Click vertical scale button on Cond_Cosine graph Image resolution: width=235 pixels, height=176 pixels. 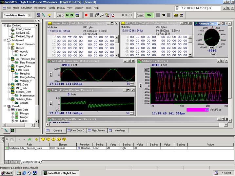click(51, 104)
